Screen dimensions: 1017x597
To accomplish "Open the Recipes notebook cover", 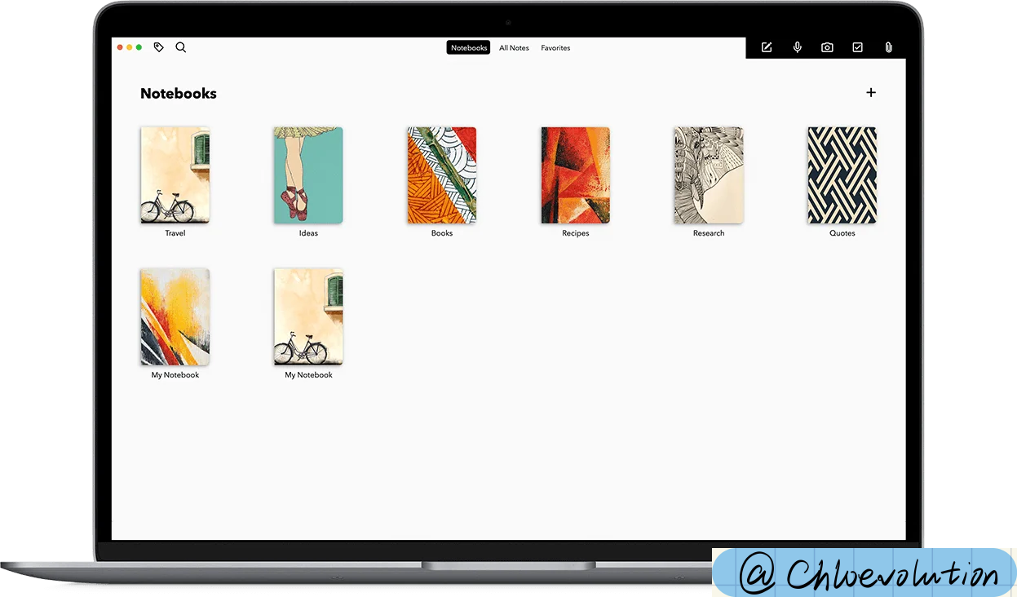I will point(576,175).
